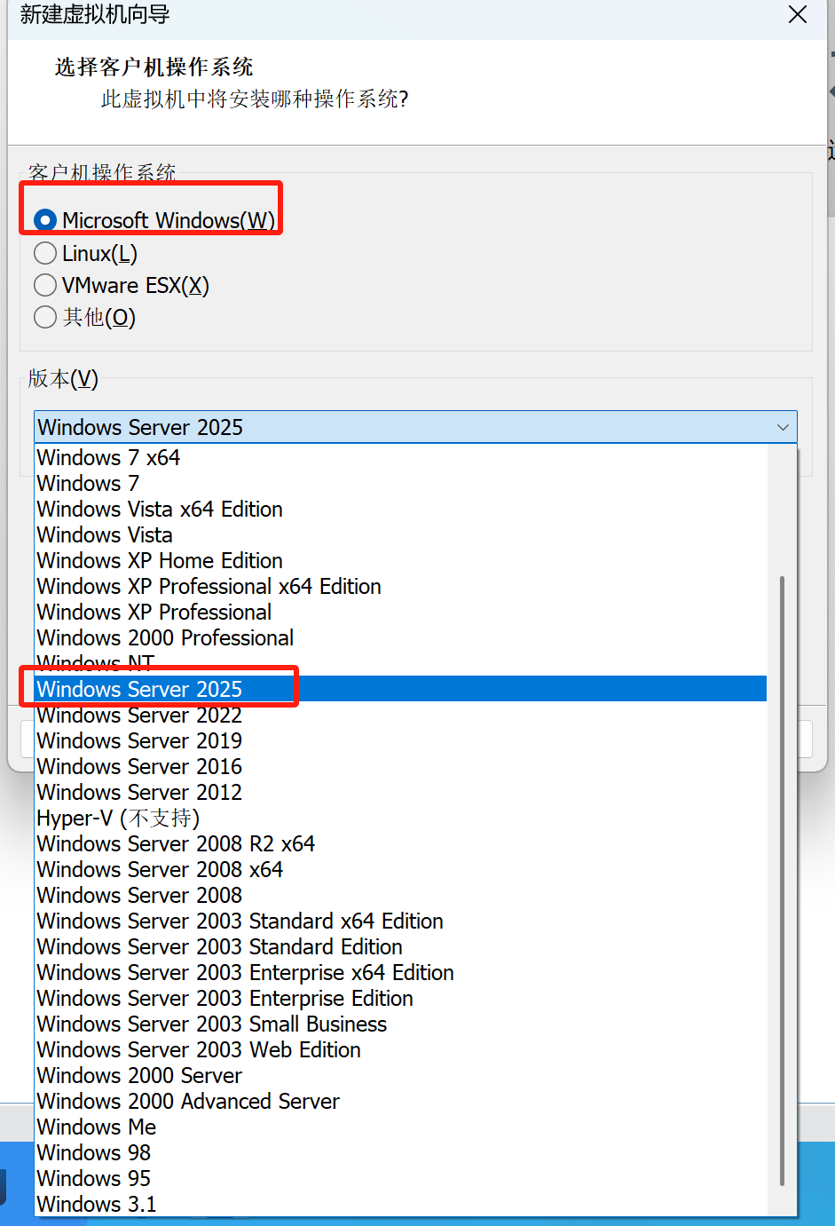Viewport: 835px width, 1226px height.
Task: Collapse the version dropdown arrow
Action: [783, 427]
